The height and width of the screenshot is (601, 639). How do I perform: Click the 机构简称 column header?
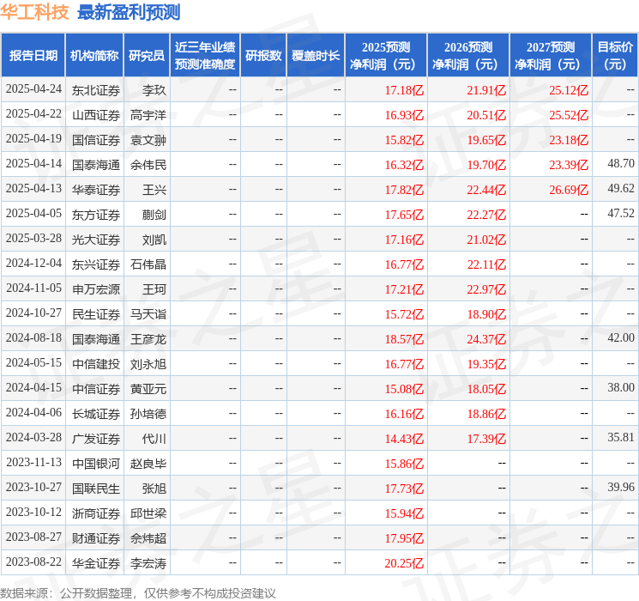click(94, 56)
